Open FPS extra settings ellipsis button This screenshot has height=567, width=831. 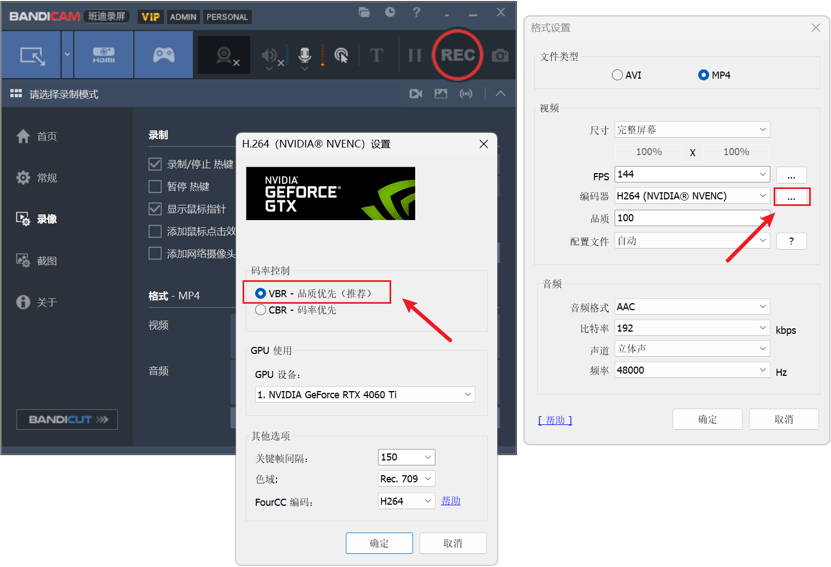coord(792,175)
